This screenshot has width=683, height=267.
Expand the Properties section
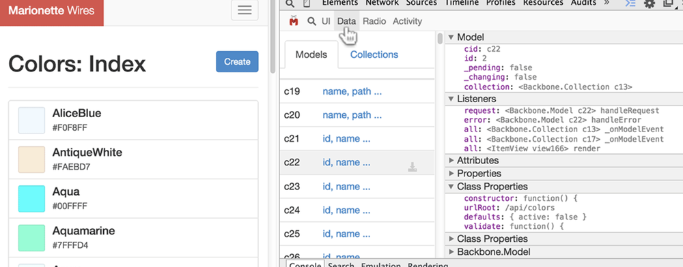(x=451, y=174)
